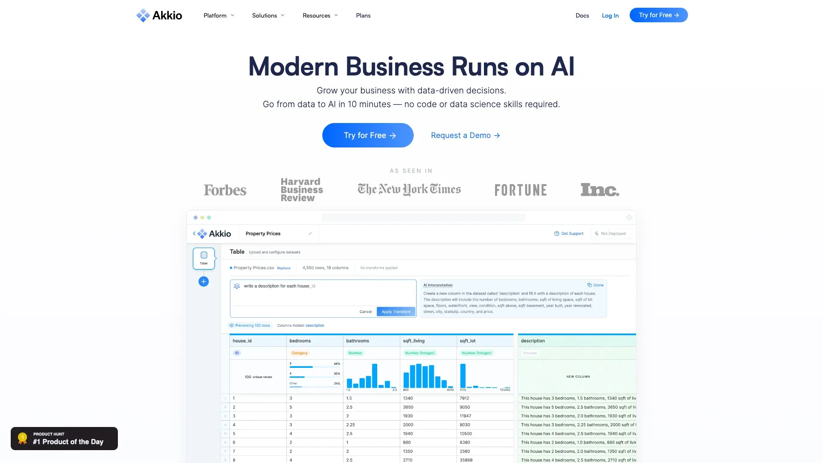Open the Resources dropdown menu
The height and width of the screenshot is (463, 823).
point(320,15)
